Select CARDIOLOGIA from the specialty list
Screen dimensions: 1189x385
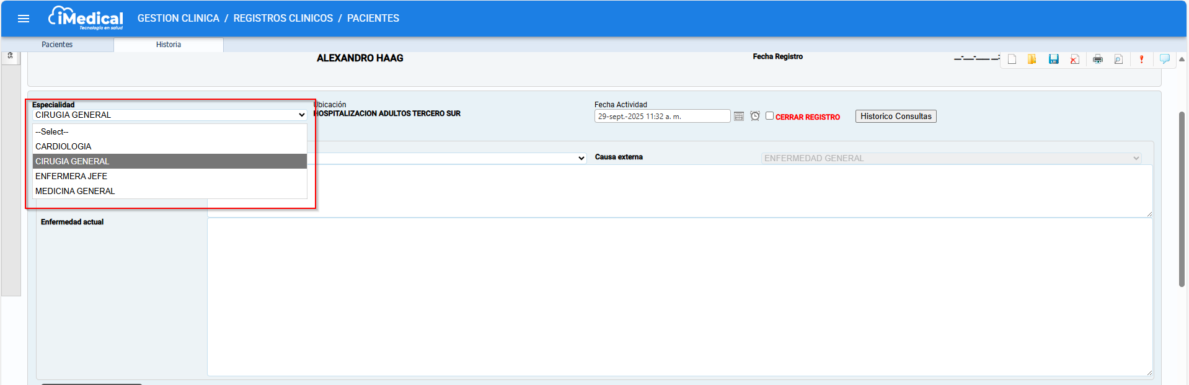tap(63, 146)
